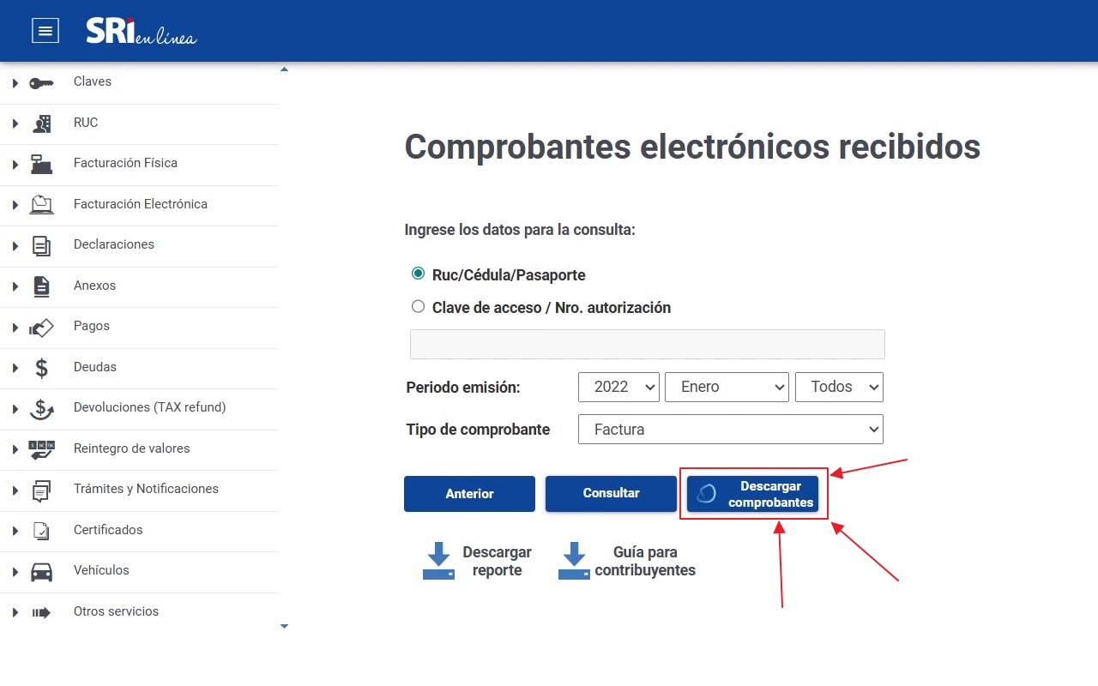Click the Consultar button
This screenshot has height=686, width=1098.
(611, 494)
